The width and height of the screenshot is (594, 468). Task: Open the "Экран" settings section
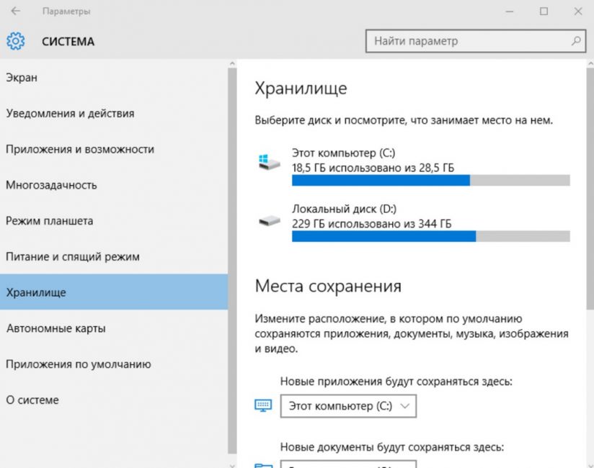[x=114, y=78]
